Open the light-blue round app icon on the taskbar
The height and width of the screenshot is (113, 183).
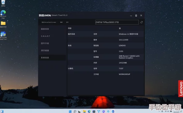click(x=108, y=111)
